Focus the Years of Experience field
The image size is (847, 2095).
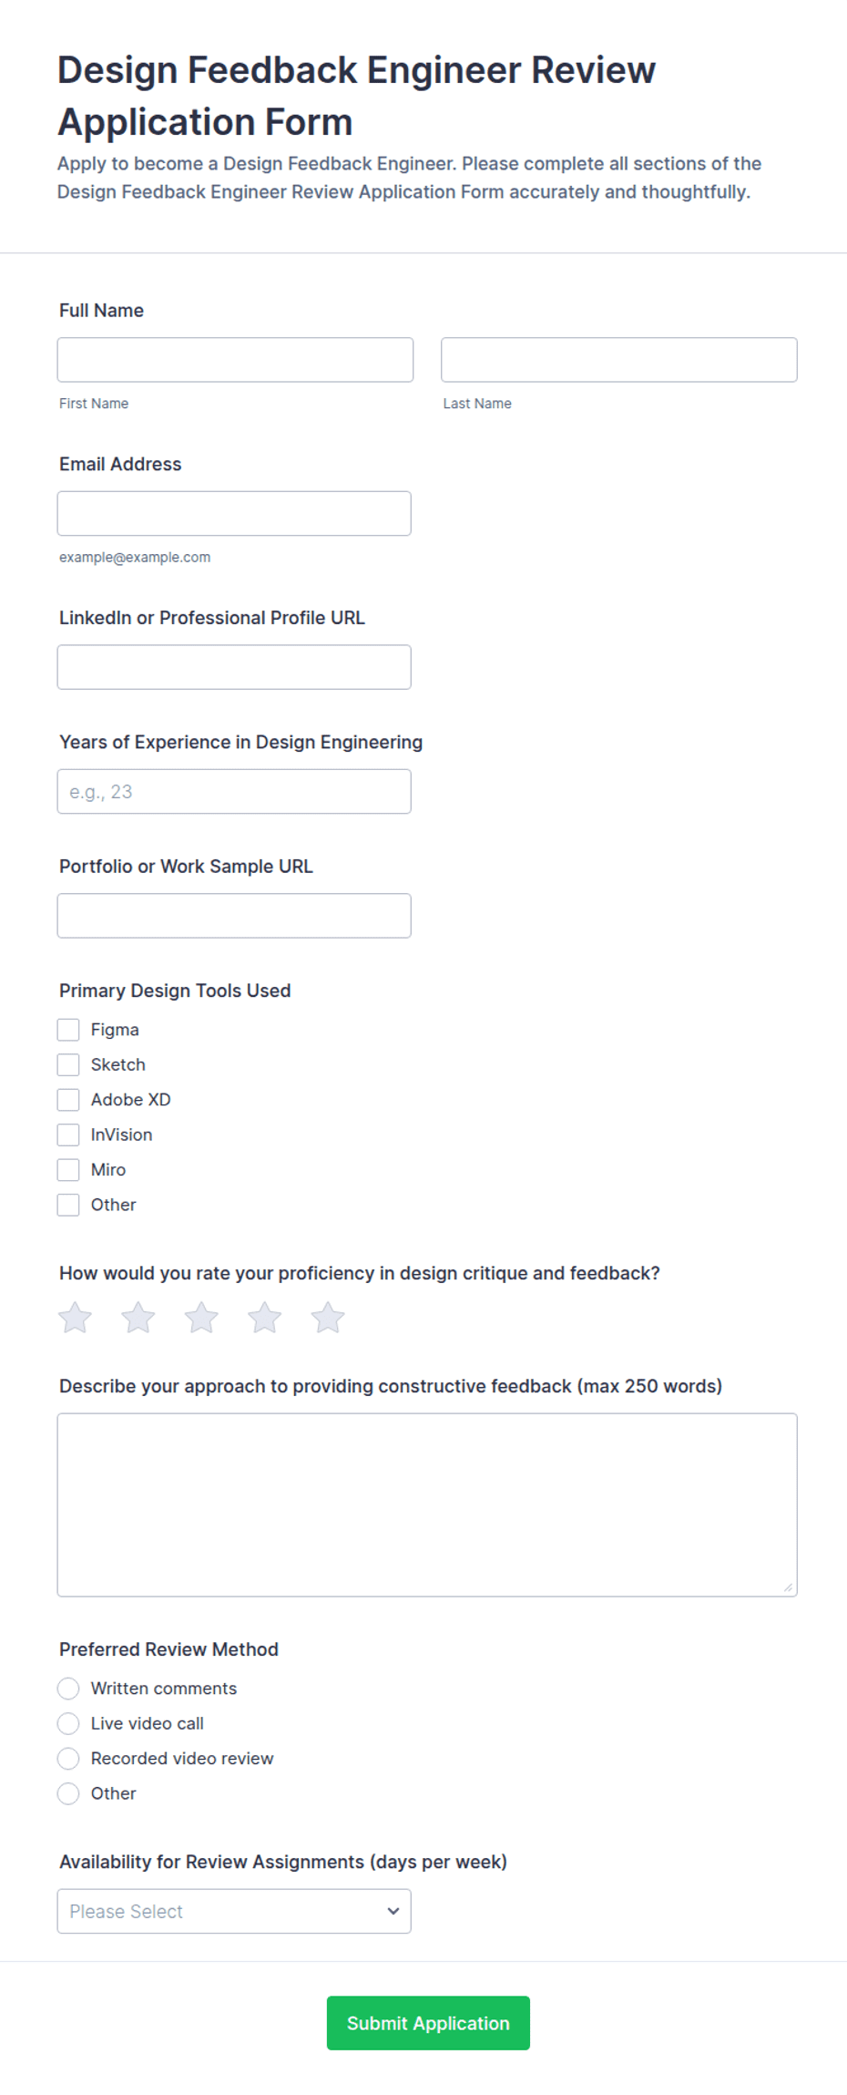click(x=234, y=791)
